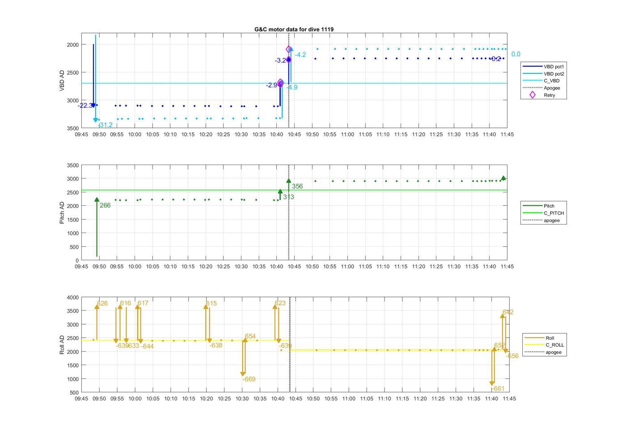
Task: Click the title 'G&C motor data for dive 1119'
Action: (294, 29)
